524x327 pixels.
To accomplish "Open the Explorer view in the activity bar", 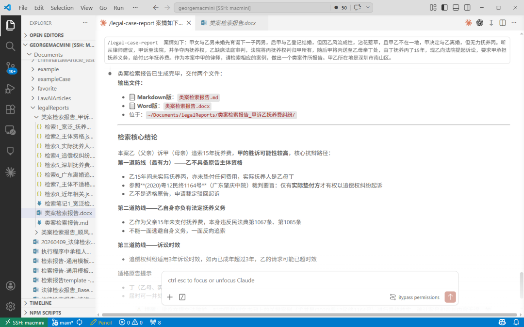I will [x=10, y=25].
